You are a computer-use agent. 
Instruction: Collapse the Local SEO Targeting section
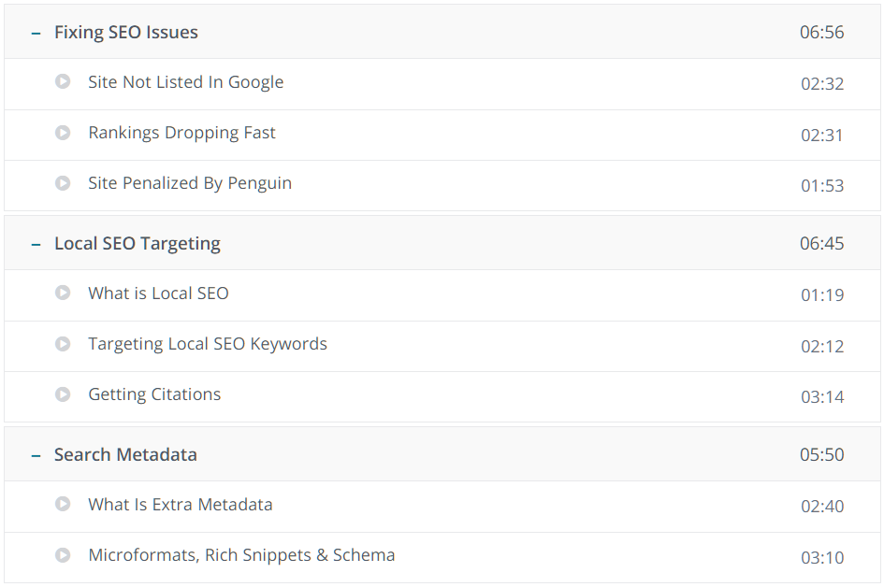pos(36,244)
